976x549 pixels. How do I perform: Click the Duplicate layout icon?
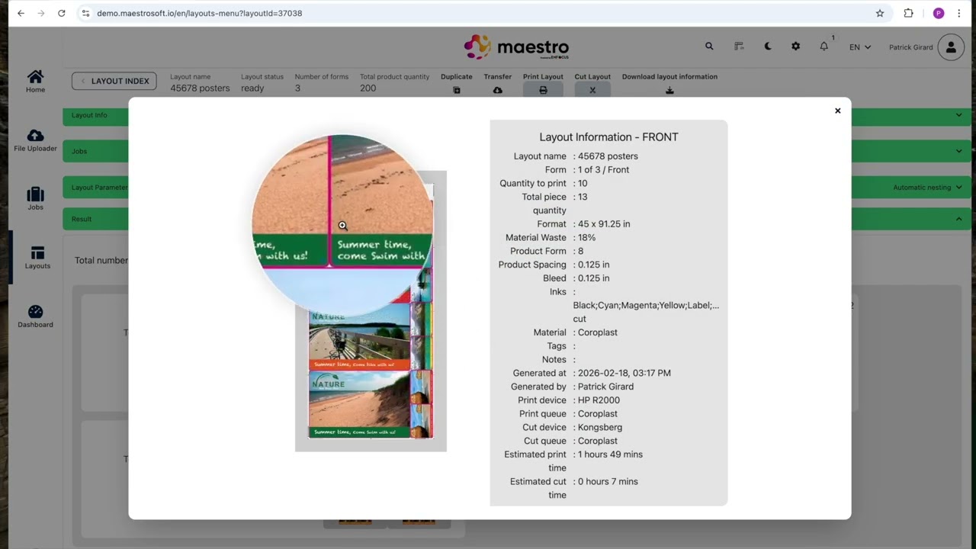click(457, 90)
